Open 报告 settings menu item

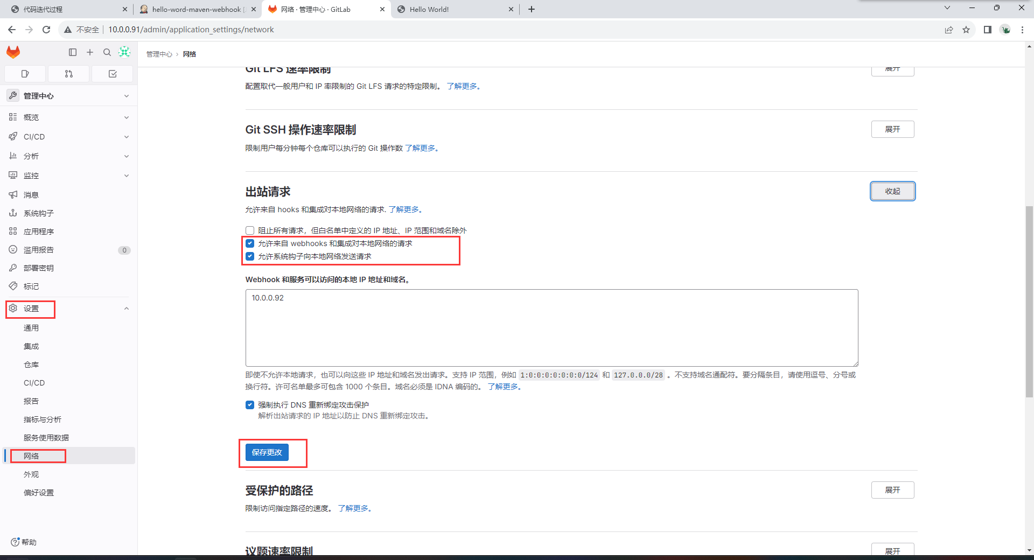point(31,401)
